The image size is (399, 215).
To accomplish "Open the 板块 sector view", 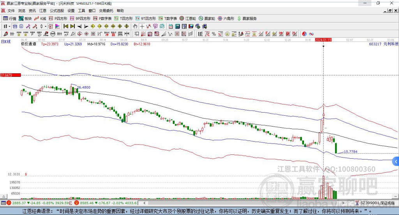I will 25,19.
